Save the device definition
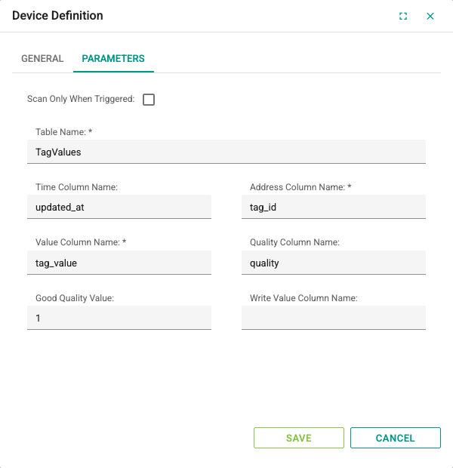 [x=299, y=438]
